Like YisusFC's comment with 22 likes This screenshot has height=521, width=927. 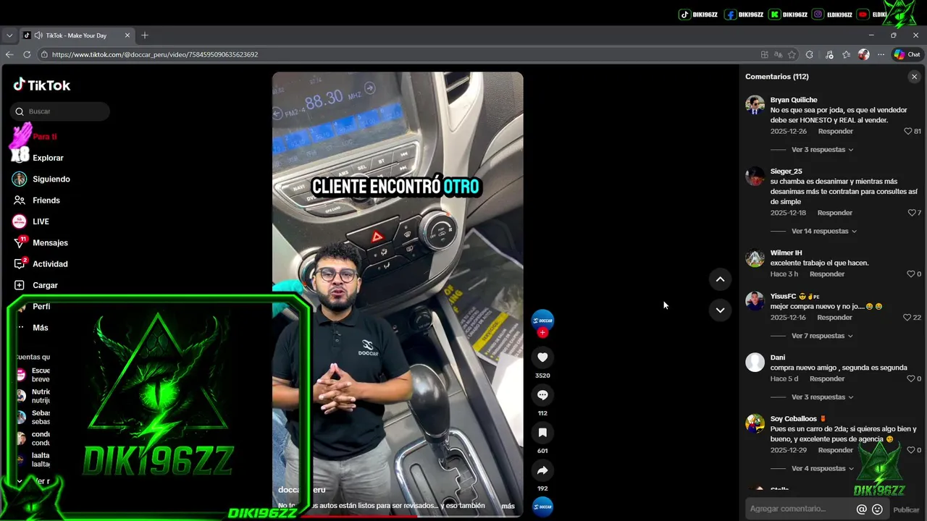click(x=907, y=318)
